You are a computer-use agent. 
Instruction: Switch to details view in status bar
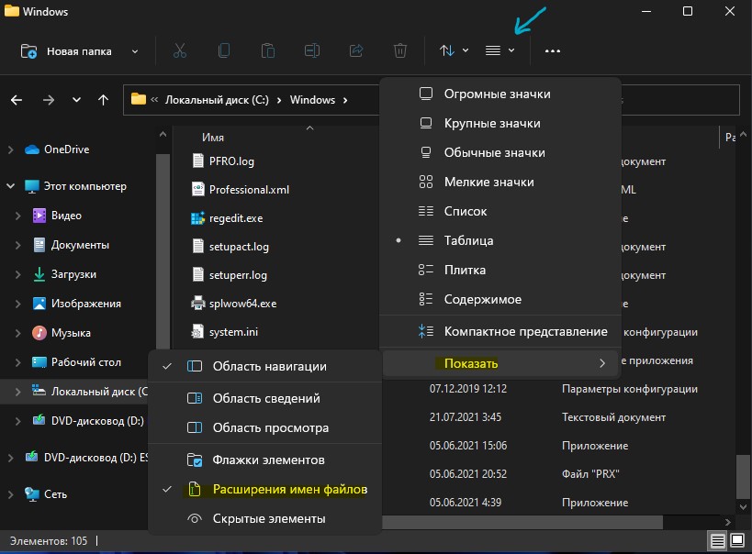coord(717,541)
